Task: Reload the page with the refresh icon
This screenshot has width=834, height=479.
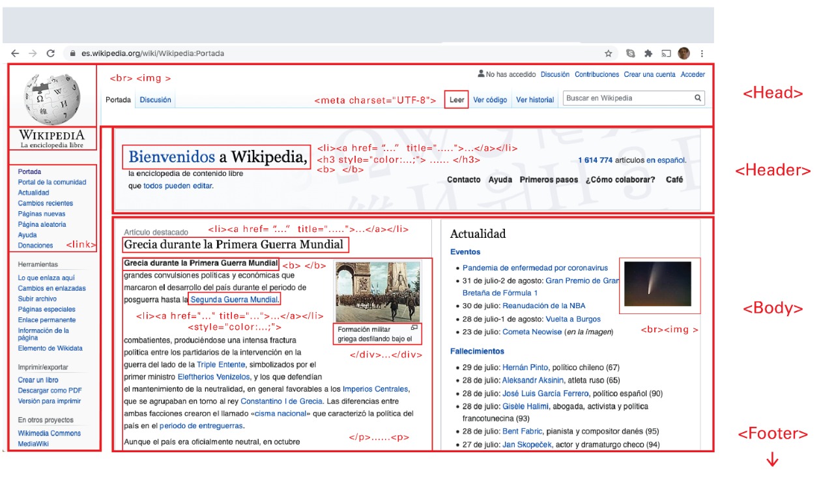Action: click(50, 53)
